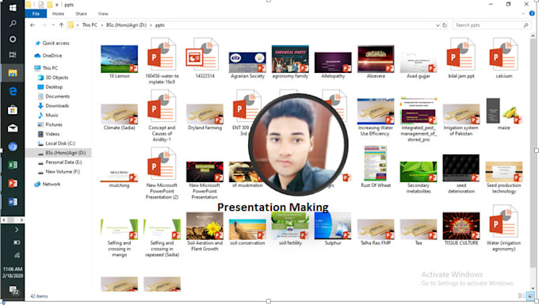Viewport: 539px width, 305px height.
Task: Select 160456-water-template-16x9 file
Action: pos(162,61)
